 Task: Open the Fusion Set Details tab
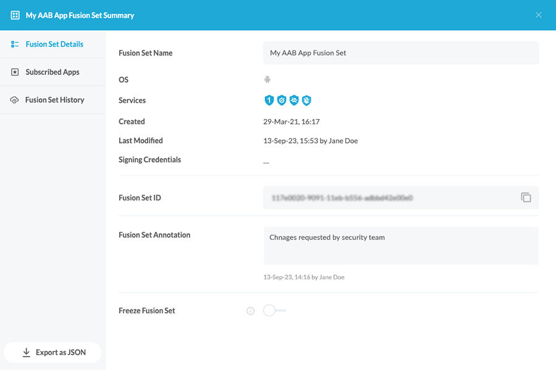[54, 44]
